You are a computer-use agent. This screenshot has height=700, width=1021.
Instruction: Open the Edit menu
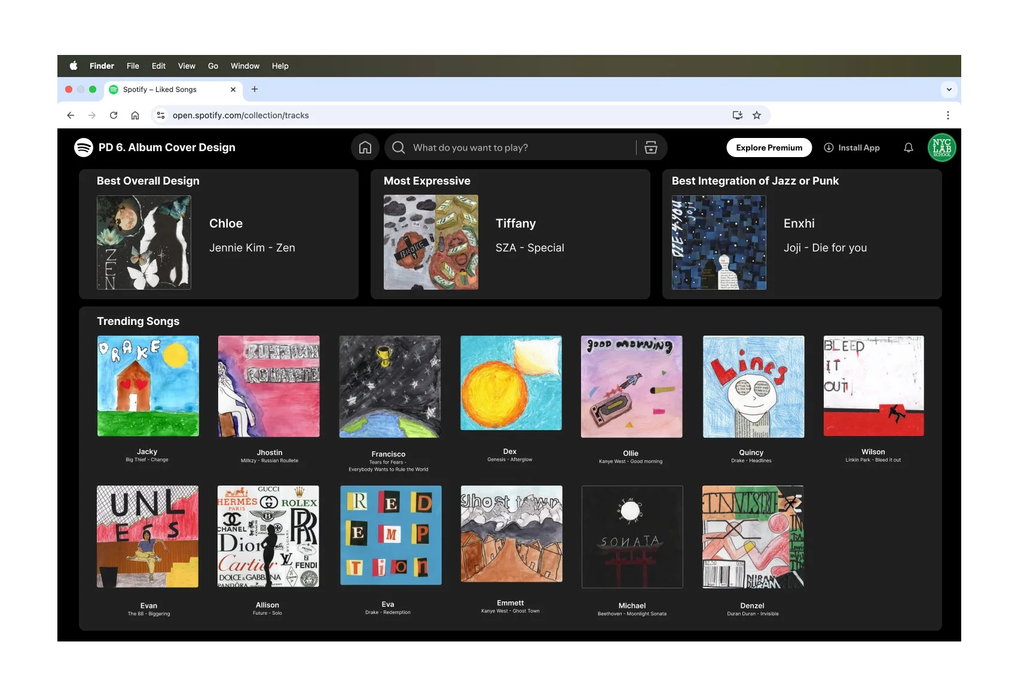[x=158, y=66]
